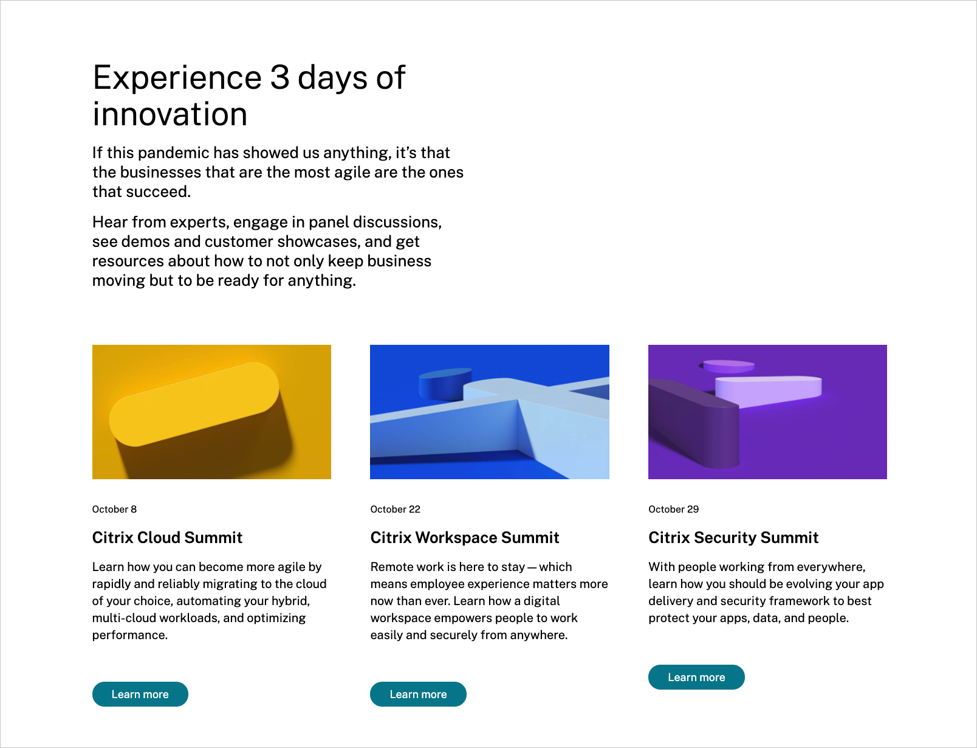Click the Cloud Summit description text
This screenshot has width=977, height=748.
point(210,601)
